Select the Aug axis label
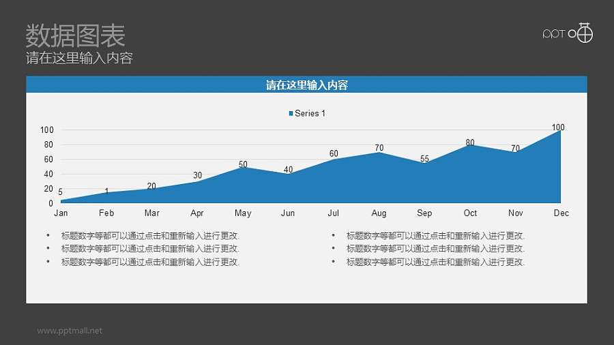 pos(379,213)
